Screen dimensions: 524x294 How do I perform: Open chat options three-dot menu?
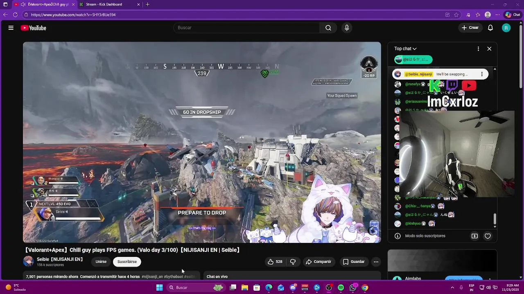(478, 49)
